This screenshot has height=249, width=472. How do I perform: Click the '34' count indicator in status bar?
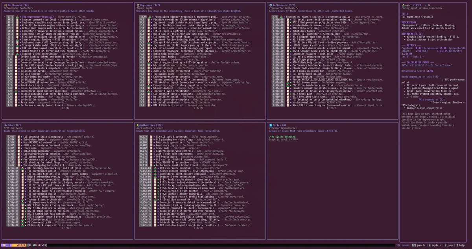pyautogui.click(x=30, y=245)
